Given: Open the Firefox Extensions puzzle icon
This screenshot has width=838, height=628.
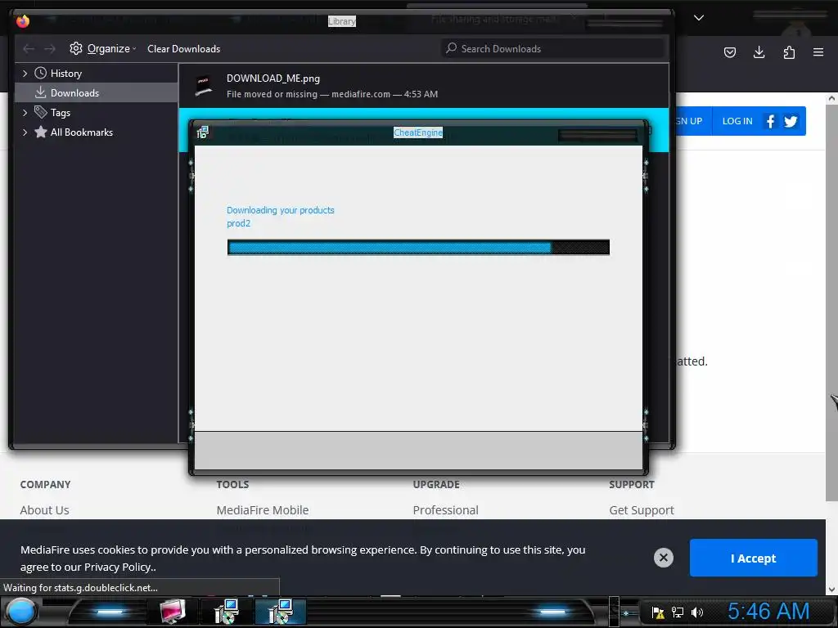Looking at the screenshot, I should [x=789, y=52].
